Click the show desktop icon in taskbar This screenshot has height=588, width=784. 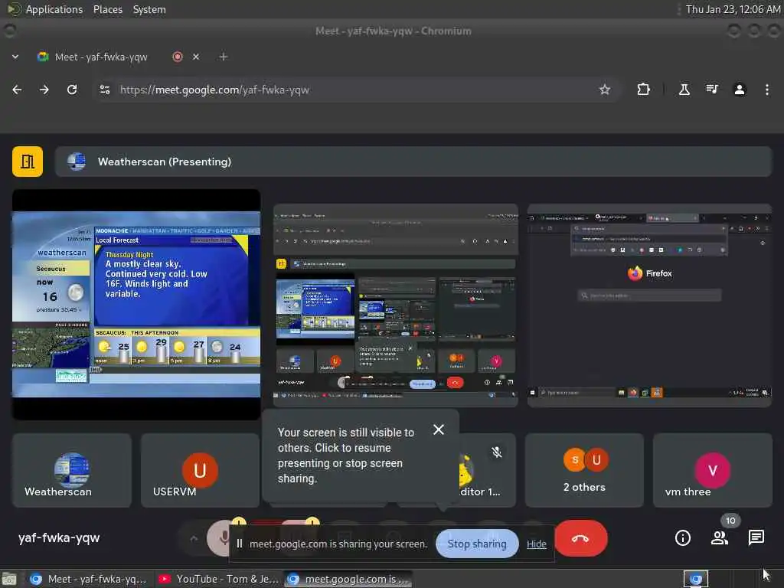tap(9, 579)
